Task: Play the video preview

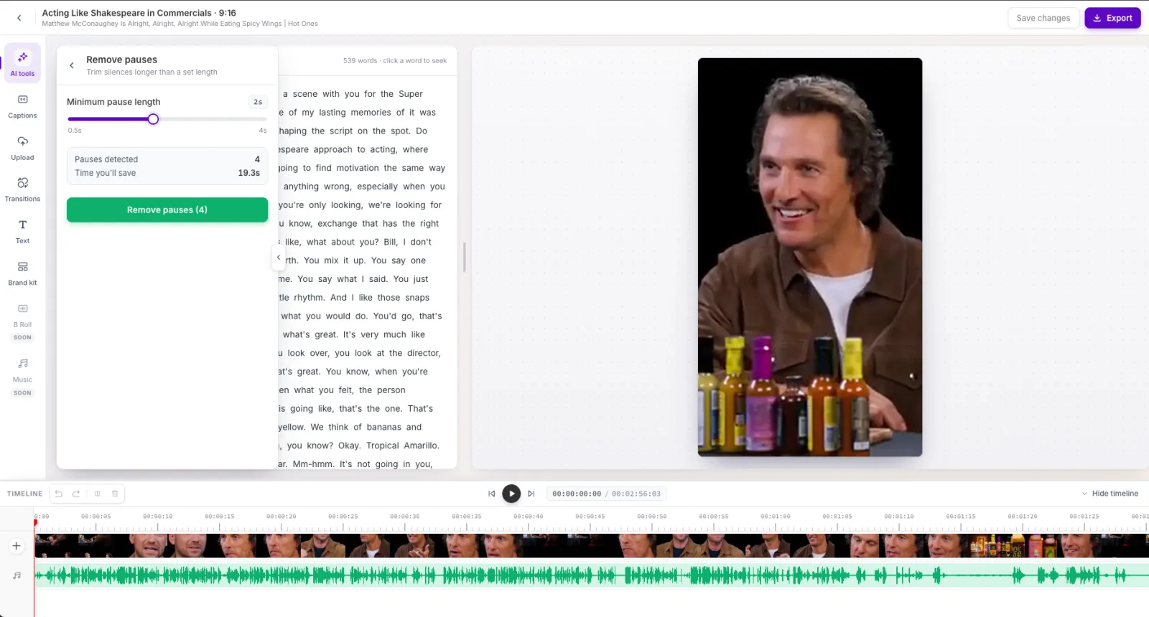Action: [511, 494]
